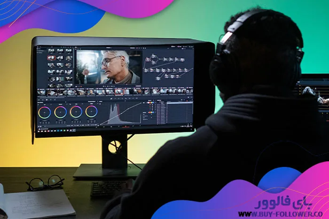Click the viewer image of the gray-haired man
The image size is (329, 219).
pyautogui.click(x=109, y=67)
